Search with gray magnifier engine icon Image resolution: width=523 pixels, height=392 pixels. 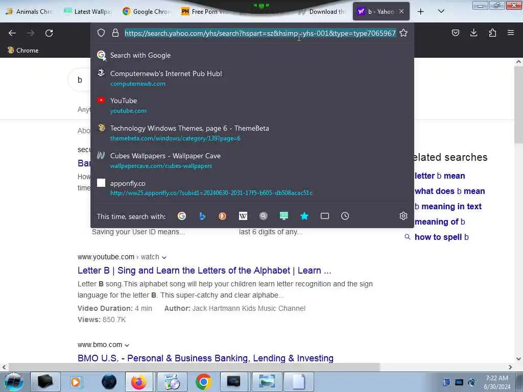click(x=264, y=216)
